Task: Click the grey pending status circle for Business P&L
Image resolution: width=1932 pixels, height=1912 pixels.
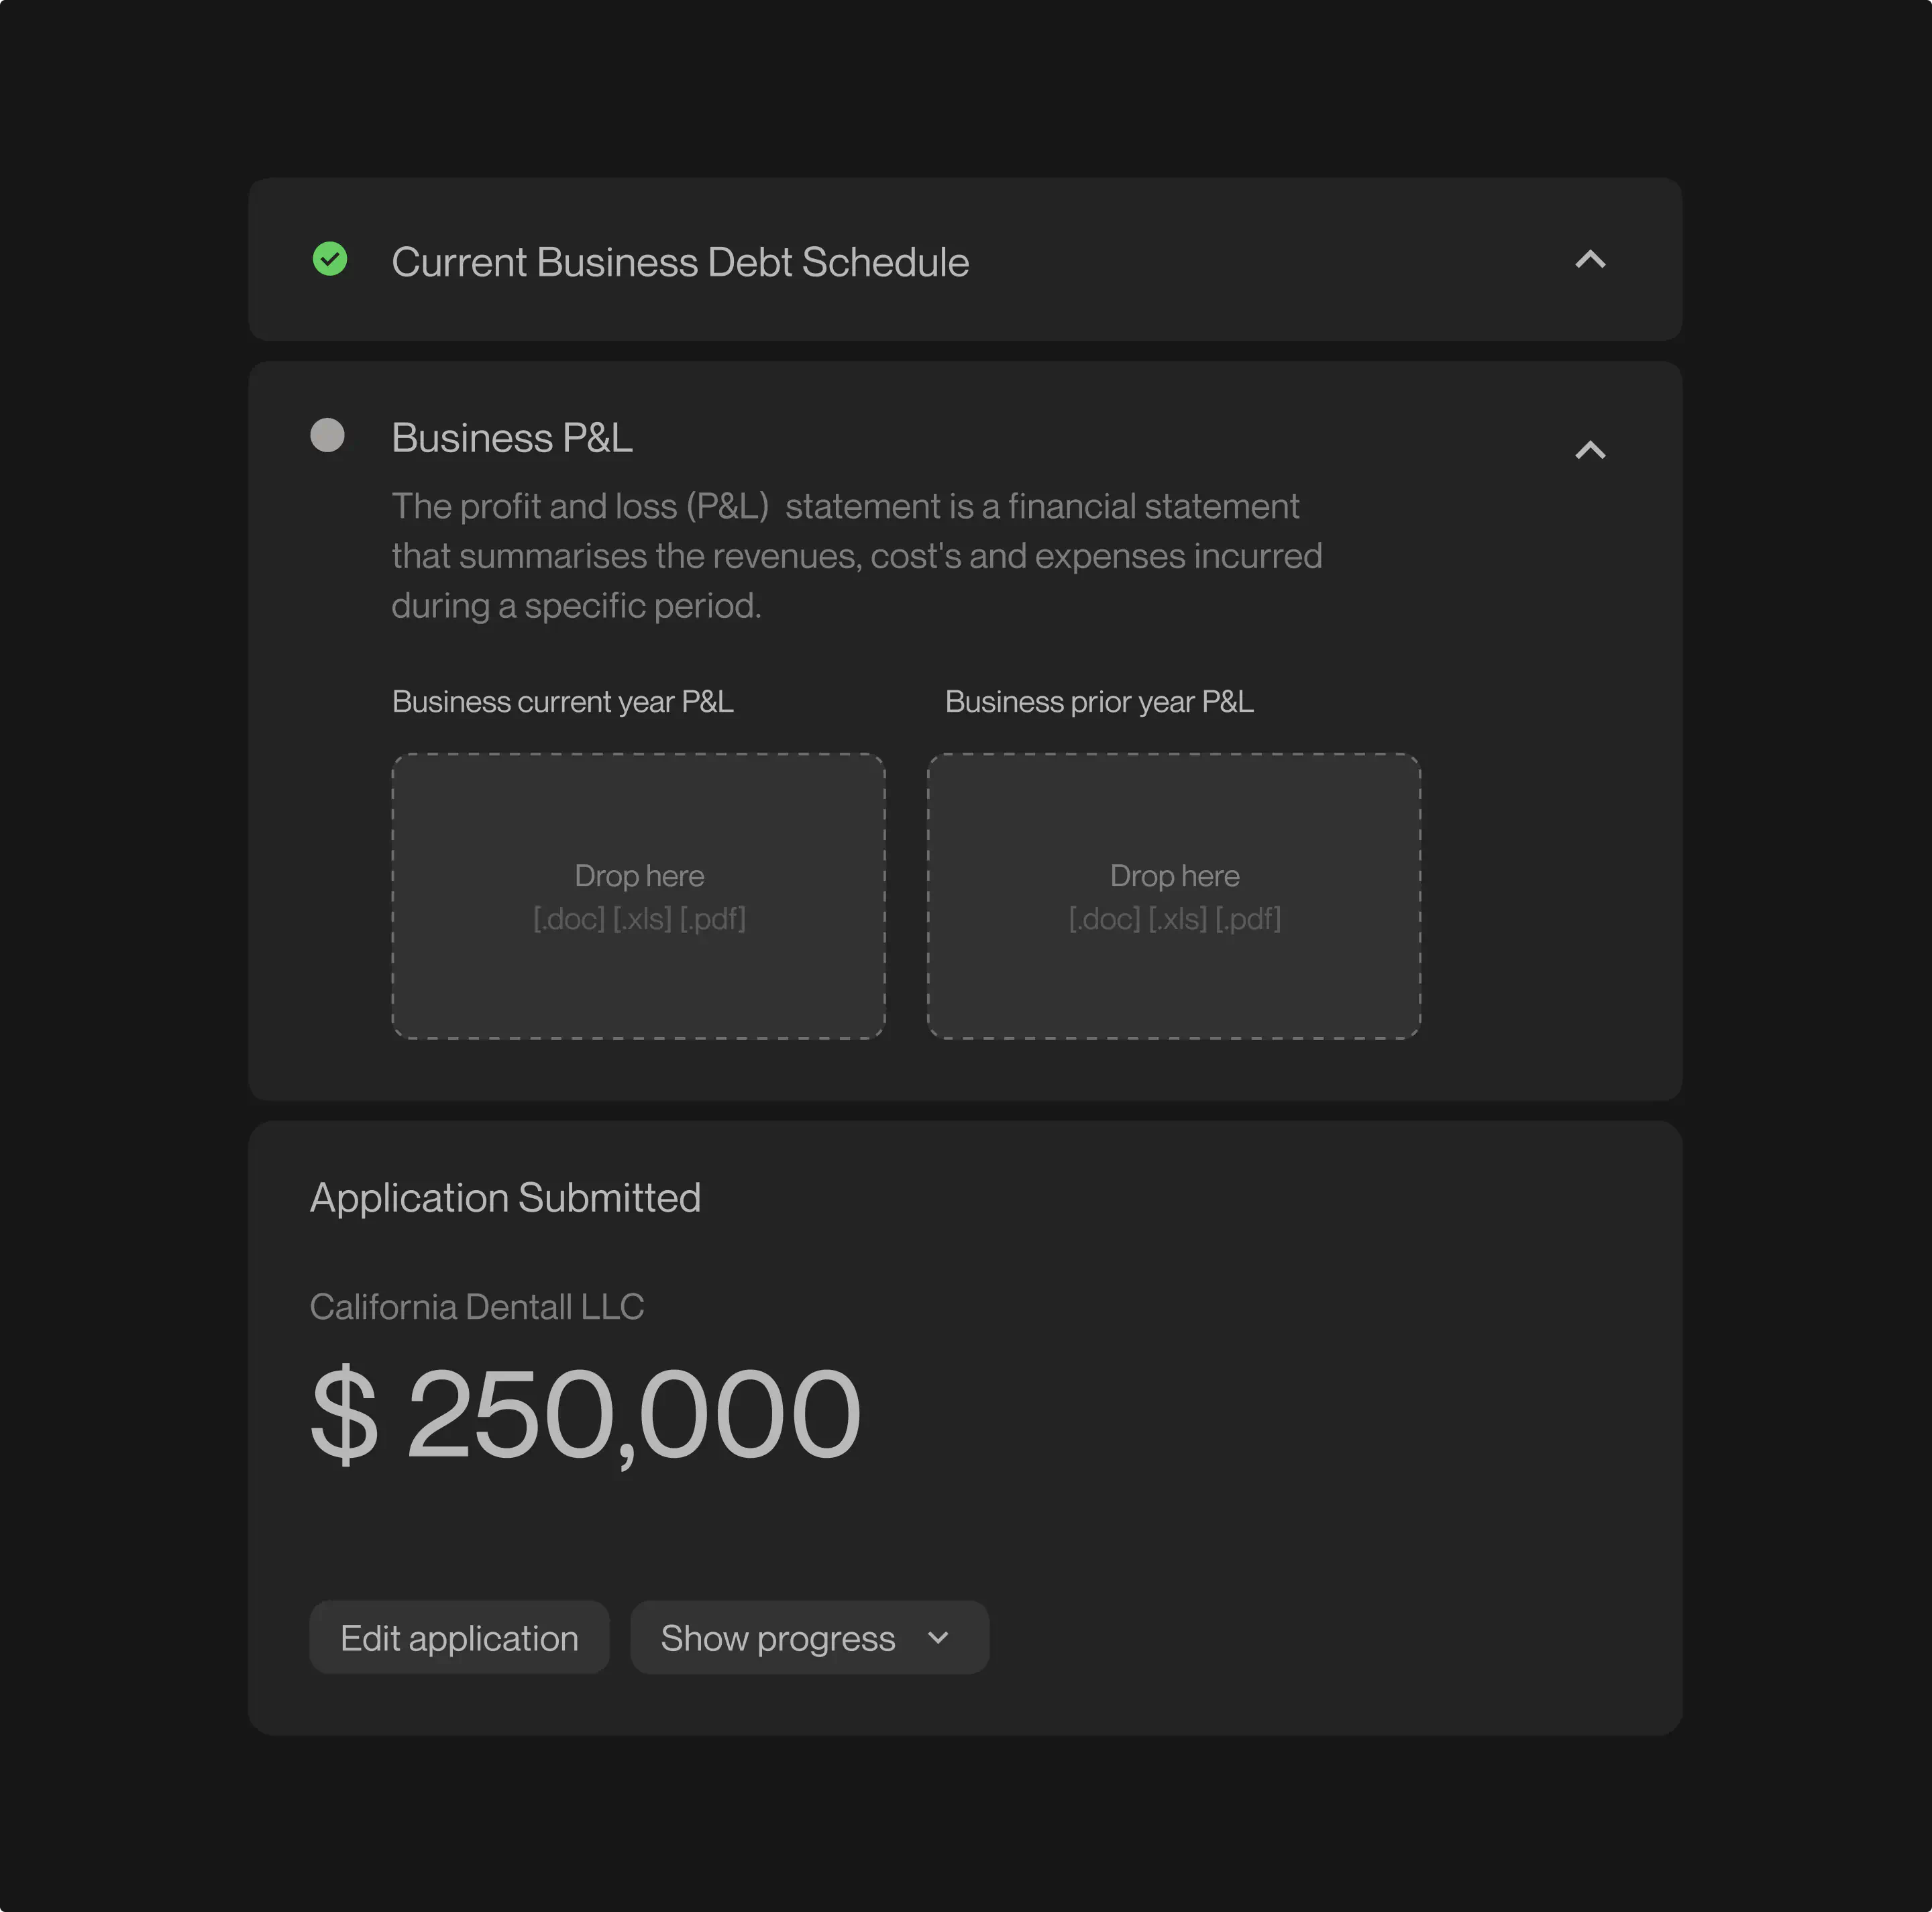Action: [327, 435]
